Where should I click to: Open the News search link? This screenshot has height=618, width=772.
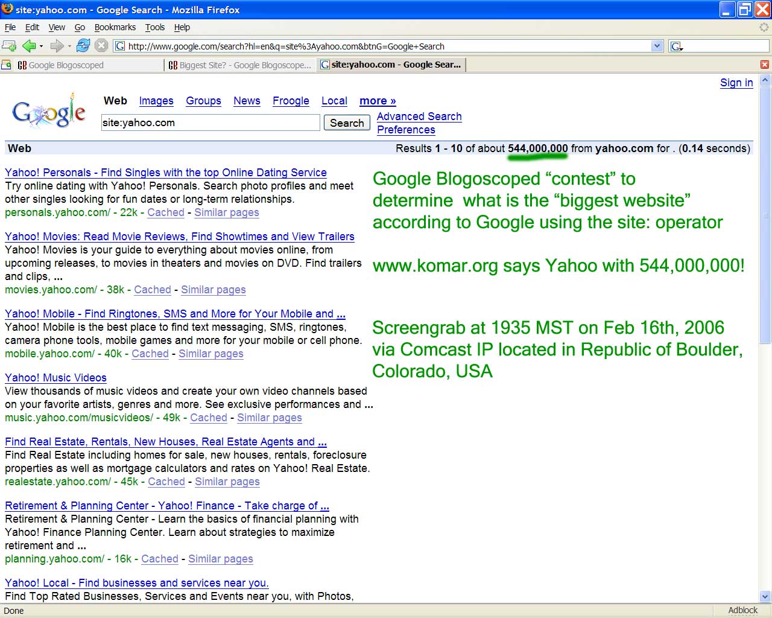(247, 101)
